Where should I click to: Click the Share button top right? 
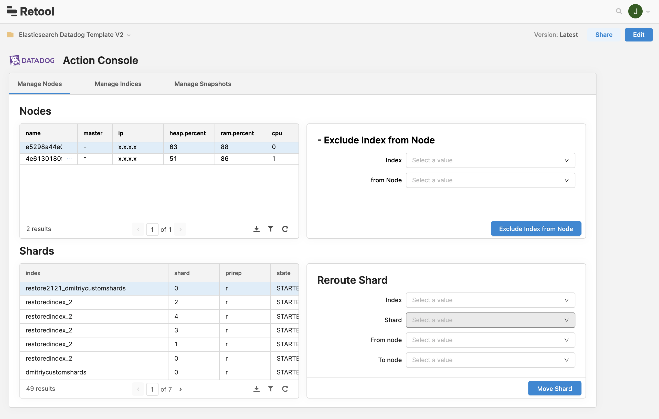point(603,34)
